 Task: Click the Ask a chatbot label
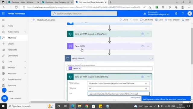point(15,98)
